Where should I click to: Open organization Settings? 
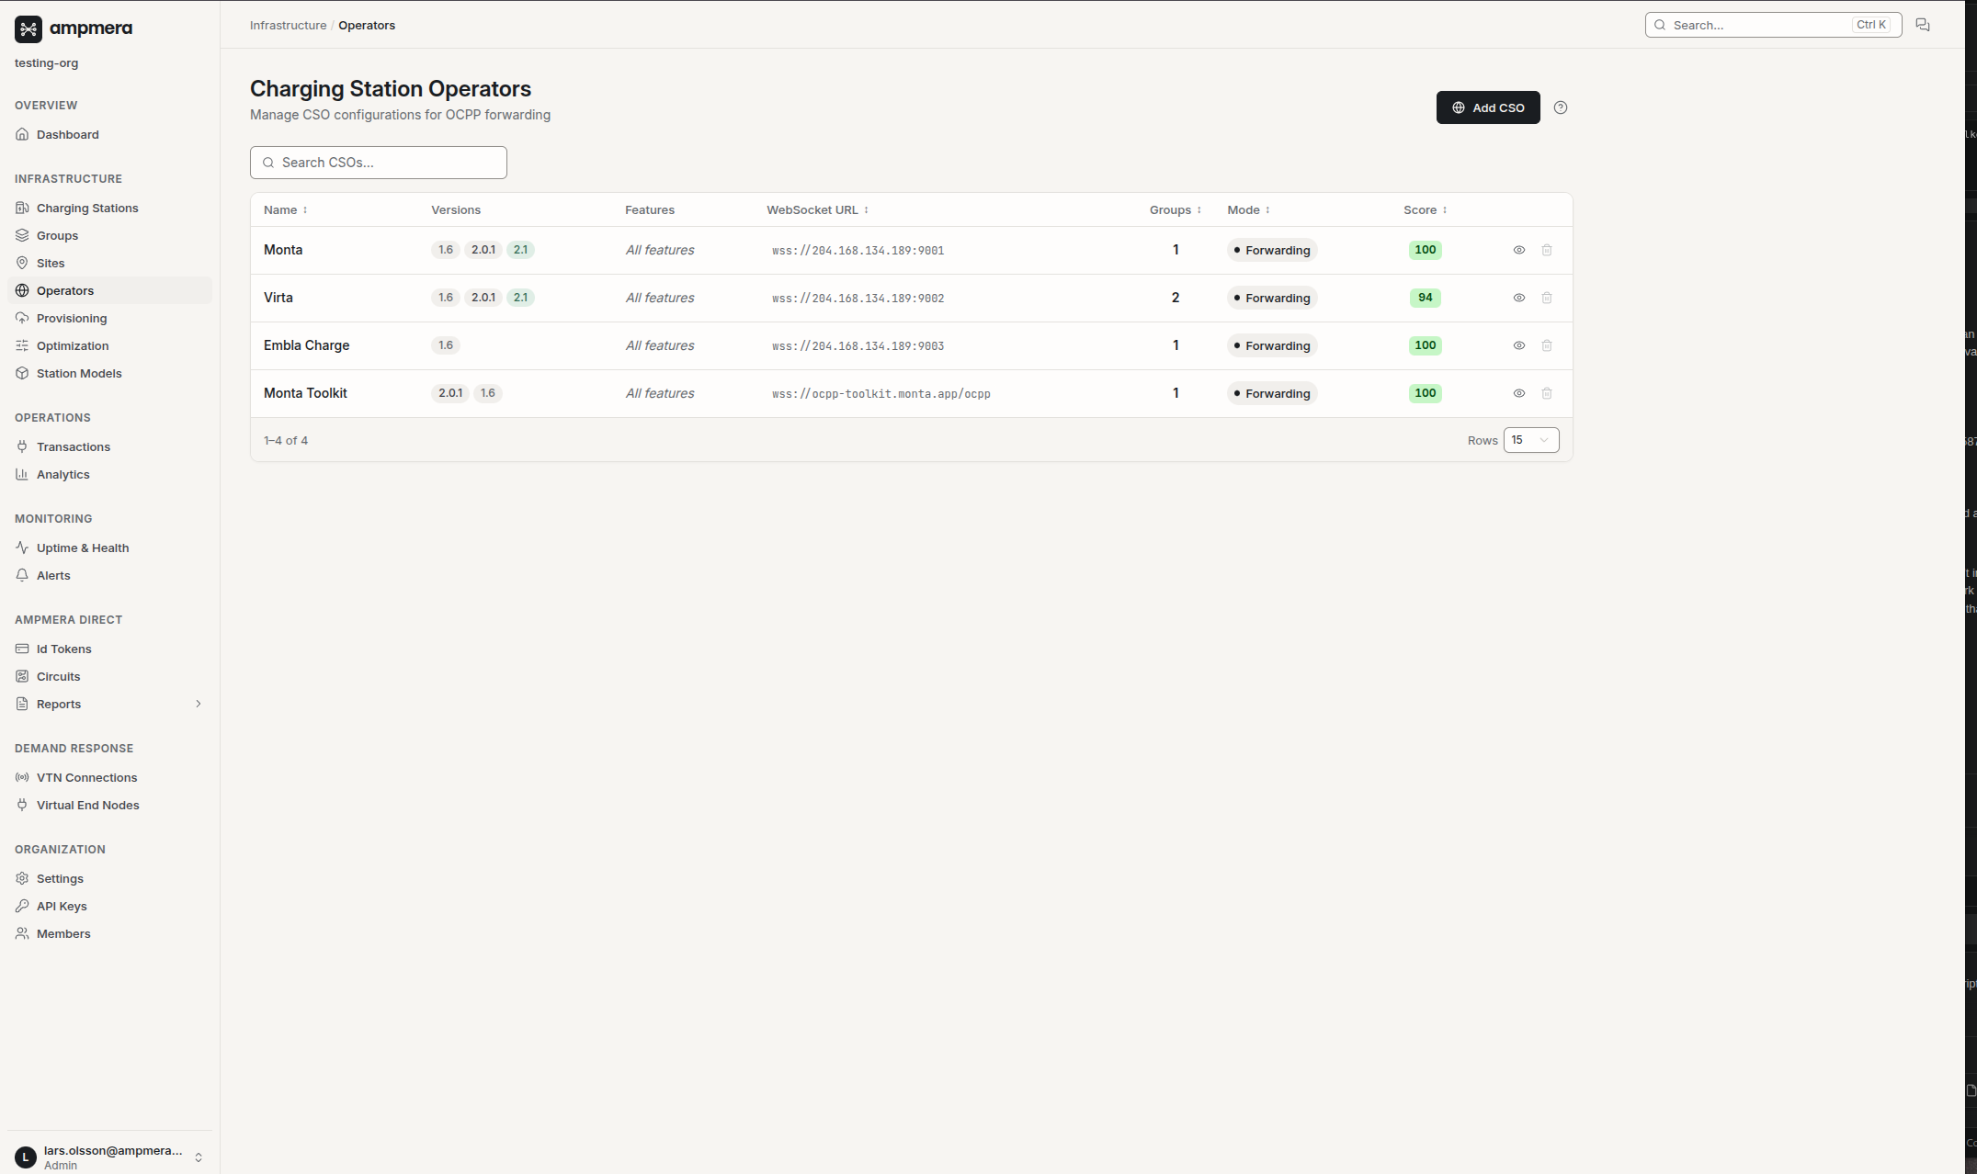point(109,878)
